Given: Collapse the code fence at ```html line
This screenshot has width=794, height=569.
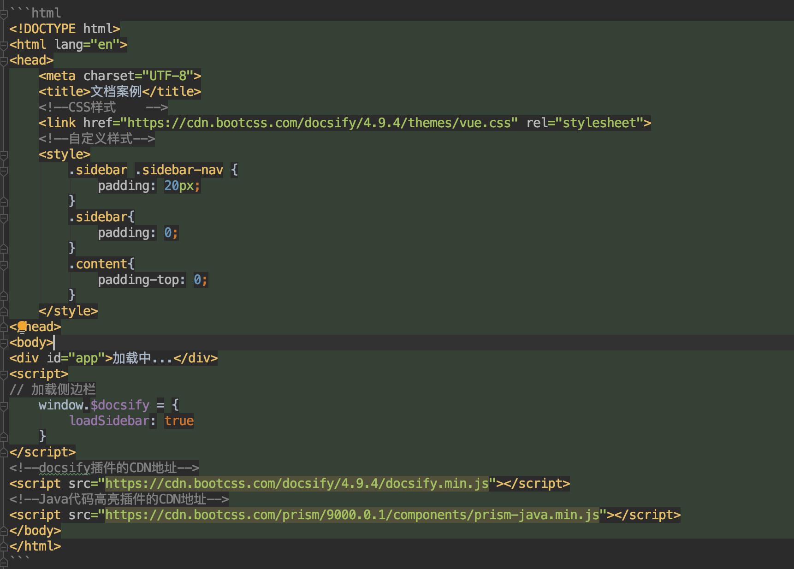Looking at the screenshot, I should point(4,13).
